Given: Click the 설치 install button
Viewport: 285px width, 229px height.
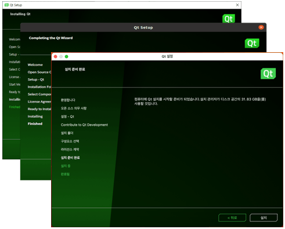Looking at the screenshot, I should 264,217.
